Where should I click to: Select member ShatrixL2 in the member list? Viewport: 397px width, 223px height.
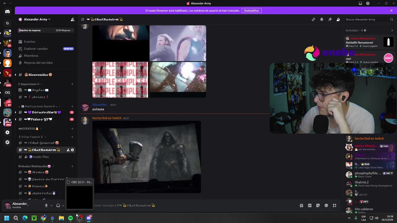tap(370, 184)
